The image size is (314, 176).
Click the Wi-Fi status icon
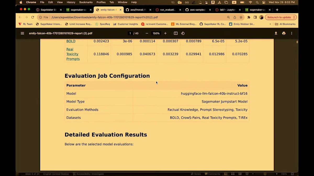pos(250,2)
